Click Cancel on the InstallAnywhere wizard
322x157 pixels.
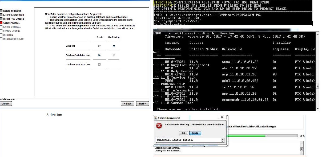tap(5, 103)
